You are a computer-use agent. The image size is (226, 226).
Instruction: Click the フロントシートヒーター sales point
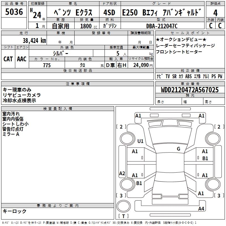click(x=179, y=52)
